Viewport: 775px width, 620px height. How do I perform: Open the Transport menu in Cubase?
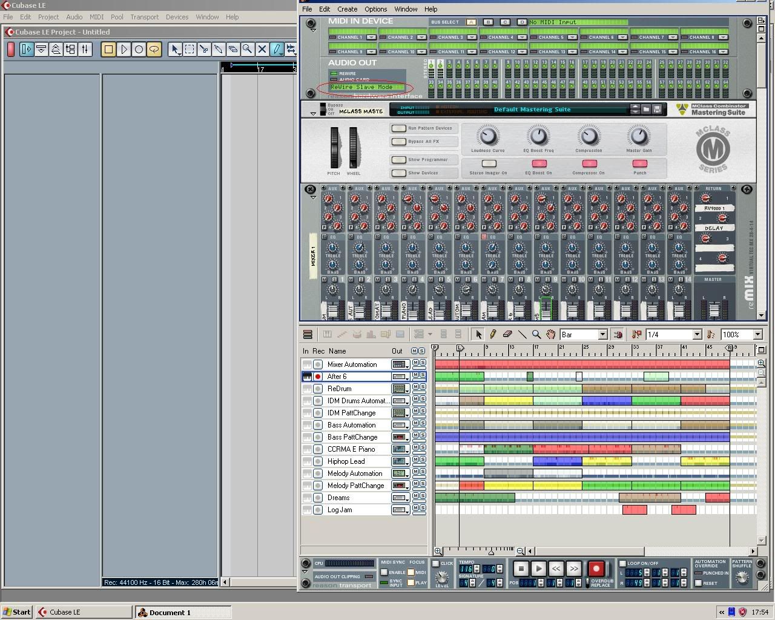144,17
